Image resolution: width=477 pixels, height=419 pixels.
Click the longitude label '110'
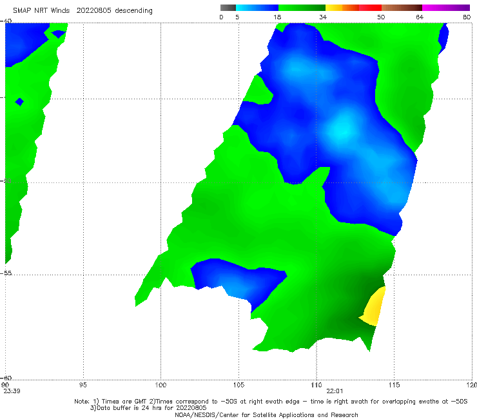tap(316, 385)
